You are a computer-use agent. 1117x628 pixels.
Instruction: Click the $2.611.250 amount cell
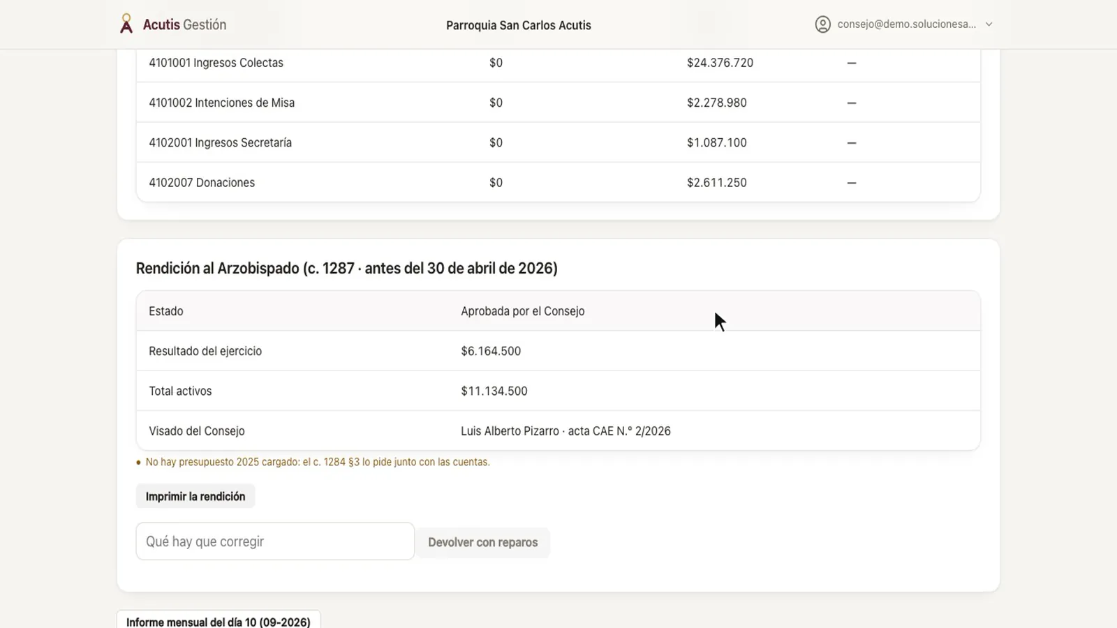click(x=716, y=183)
